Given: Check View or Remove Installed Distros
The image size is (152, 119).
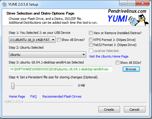Looking at the screenshot, I should (91, 33).
